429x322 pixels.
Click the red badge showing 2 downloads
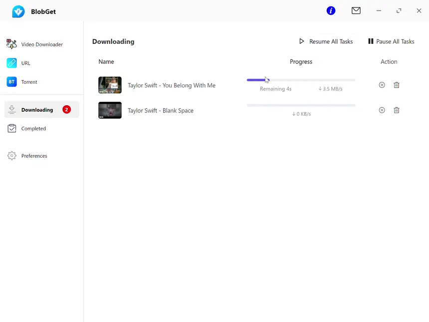[x=67, y=110]
